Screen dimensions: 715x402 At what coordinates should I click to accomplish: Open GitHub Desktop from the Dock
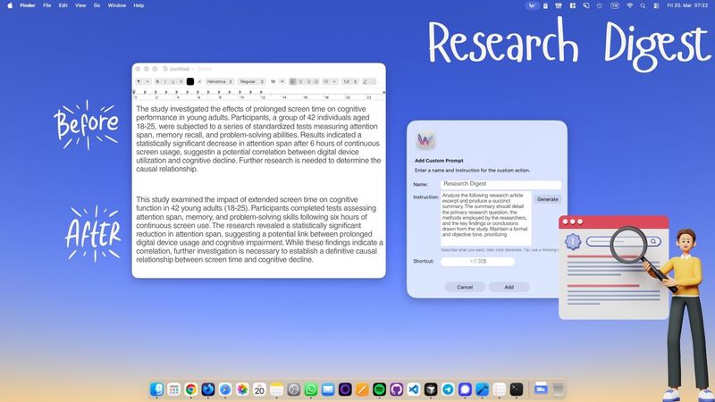click(396, 389)
